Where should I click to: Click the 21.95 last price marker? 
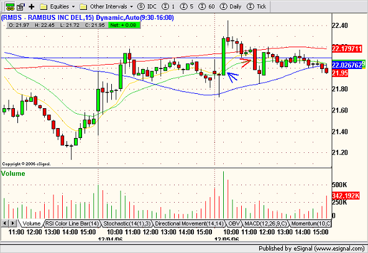tap(340, 73)
